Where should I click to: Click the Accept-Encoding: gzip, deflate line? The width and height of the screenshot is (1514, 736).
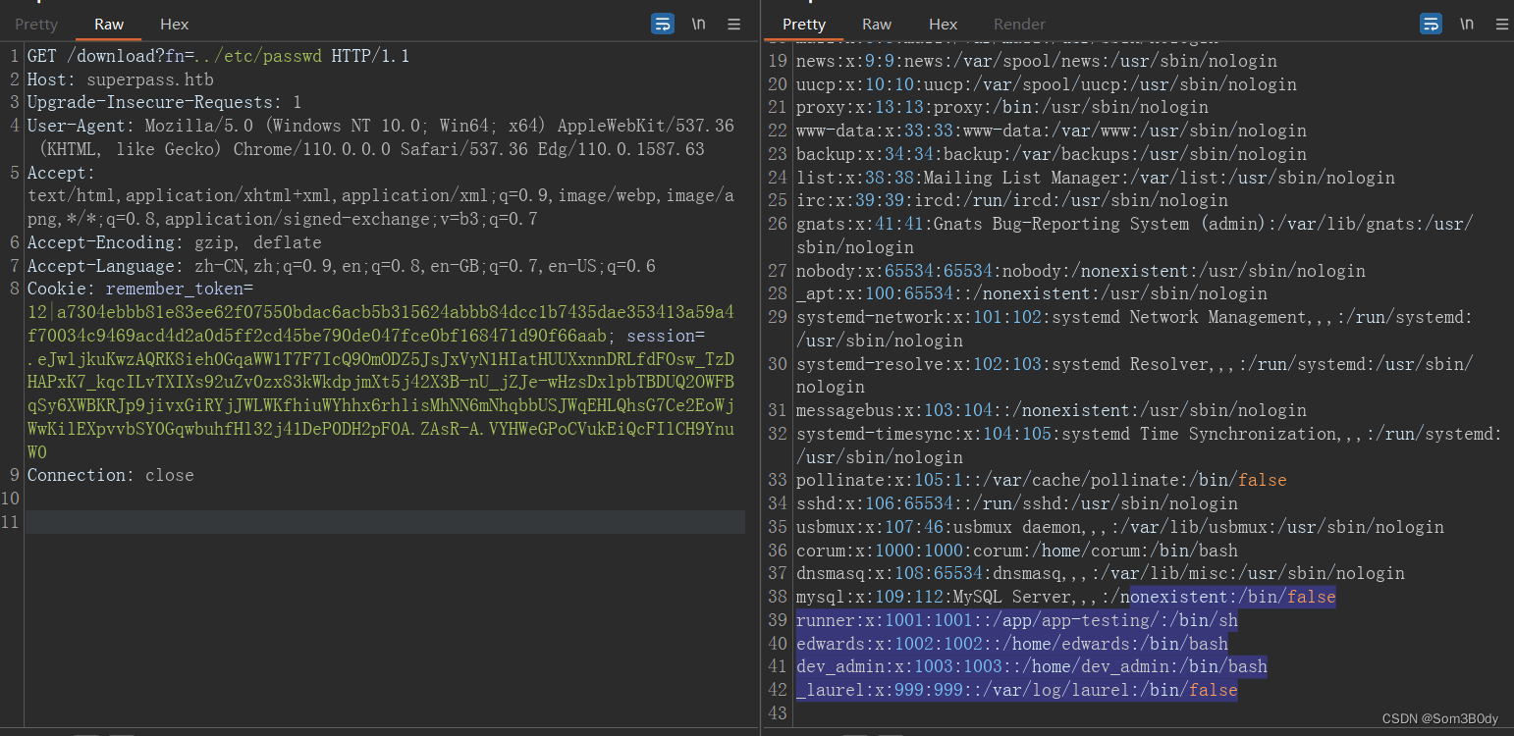pos(174,242)
